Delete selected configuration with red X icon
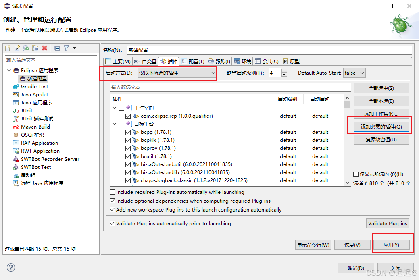The image size is (419, 280). pos(45,48)
